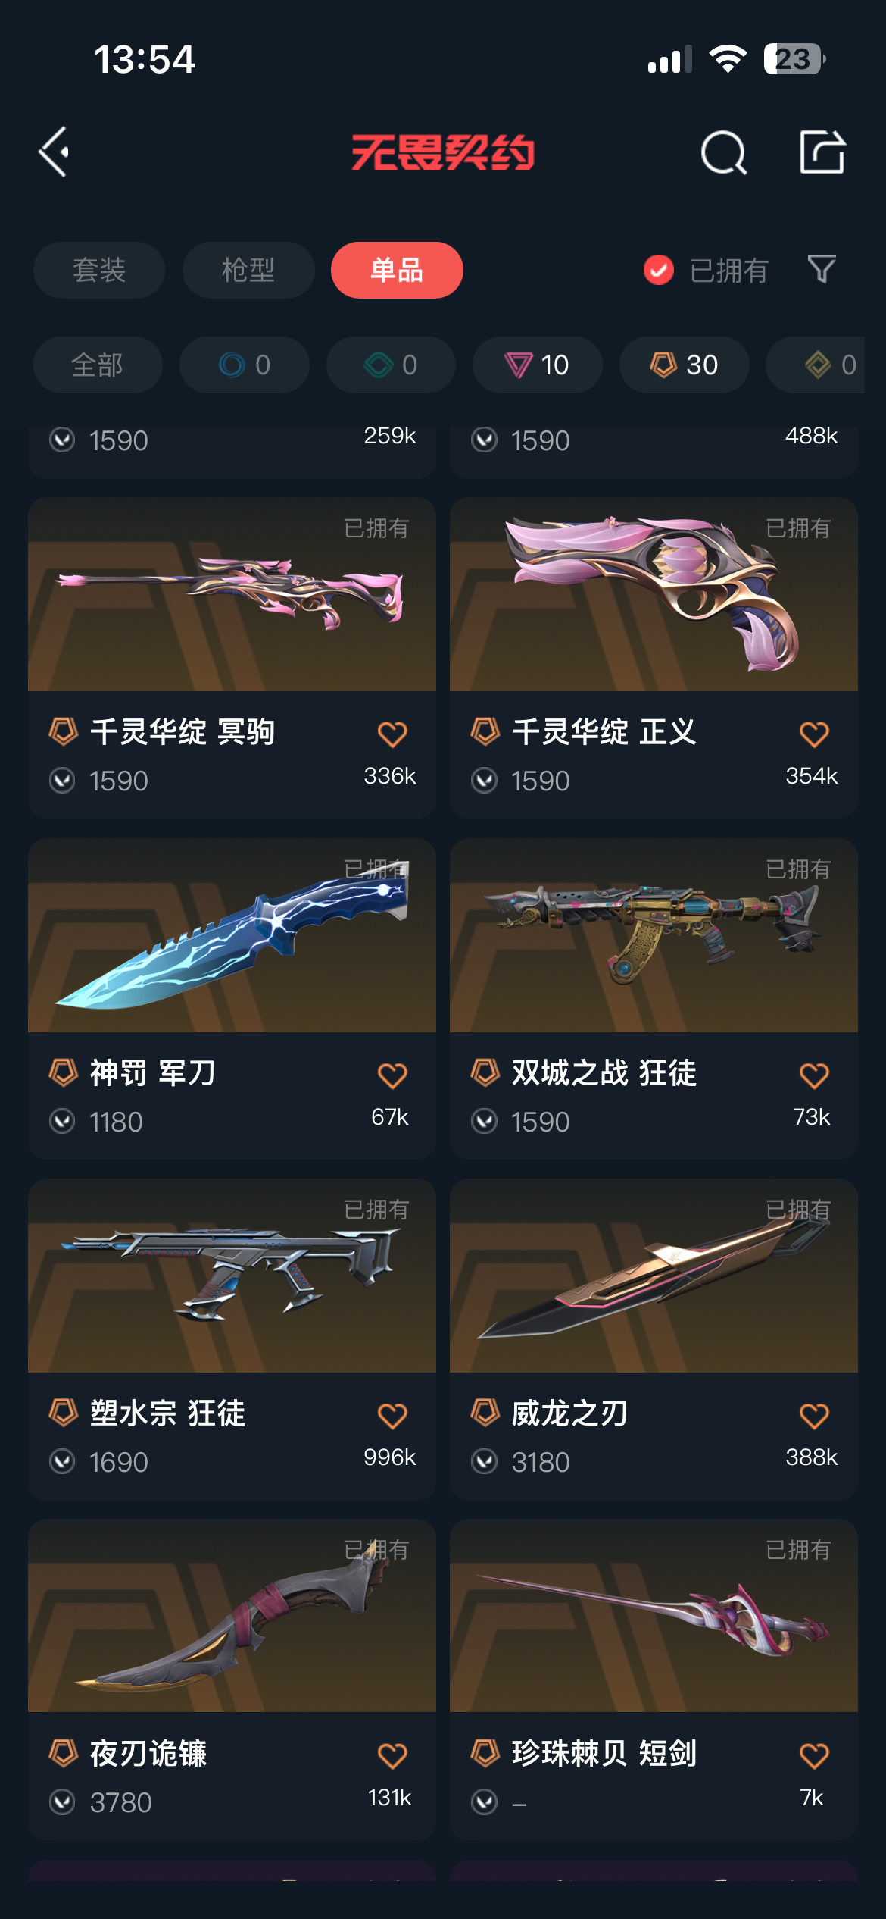Open the search magnifier icon

[x=724, y=152]
